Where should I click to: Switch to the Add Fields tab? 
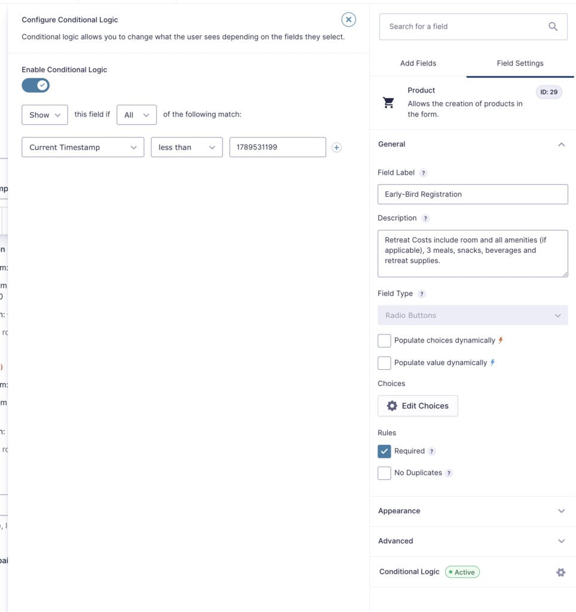coord(418,63)
